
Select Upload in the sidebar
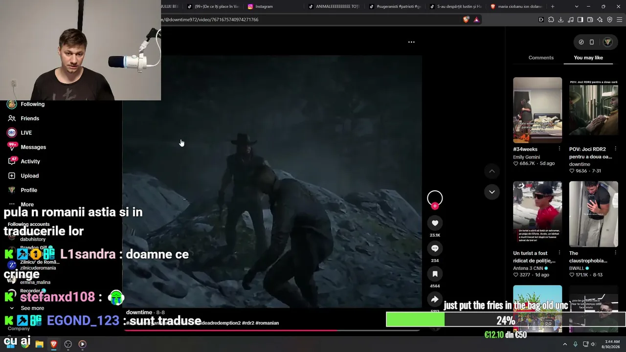tap(29, 176)
